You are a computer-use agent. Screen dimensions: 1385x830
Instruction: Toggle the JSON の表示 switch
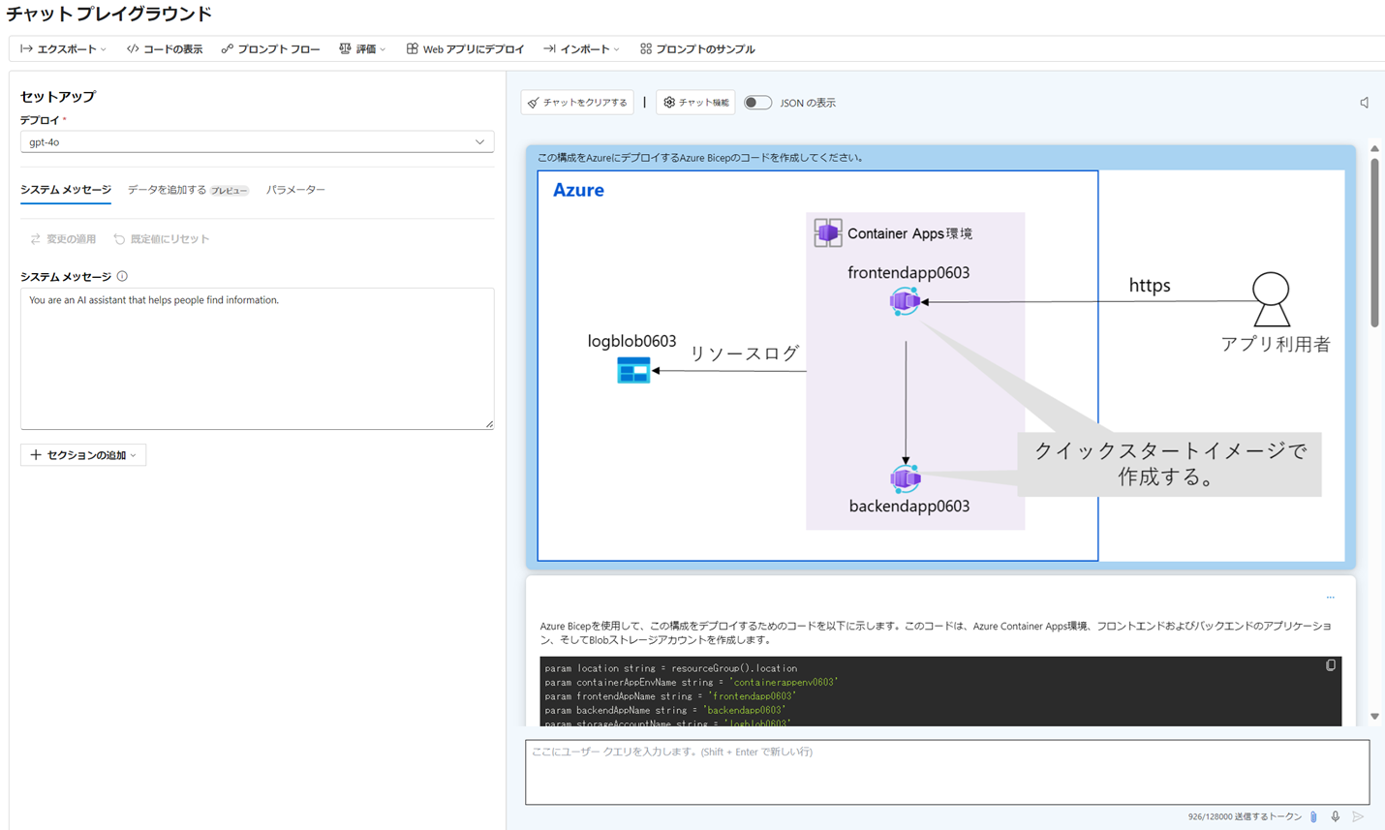coord(757,103)
